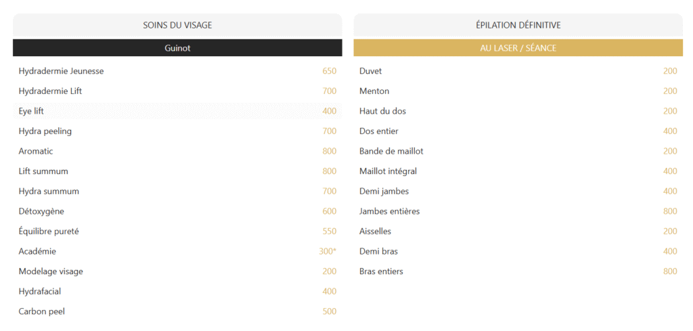Click the Hydra peeling treatment name
The image size is (693, 331).
(45, 131)
